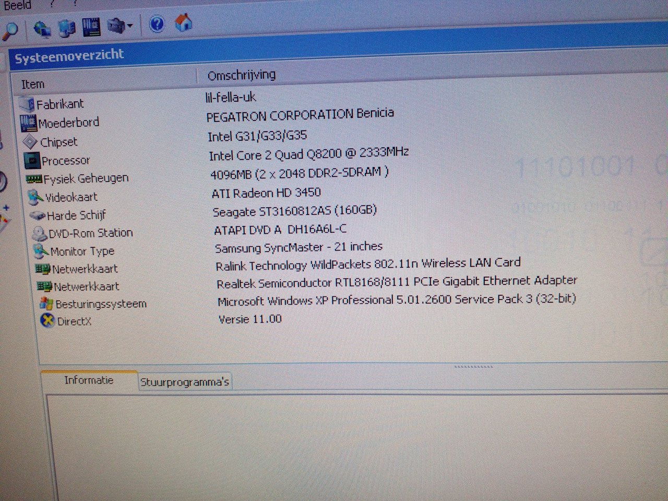Click the 'Fabrikant' item label
Screen dimensions: 668x501
pos(60,104)
